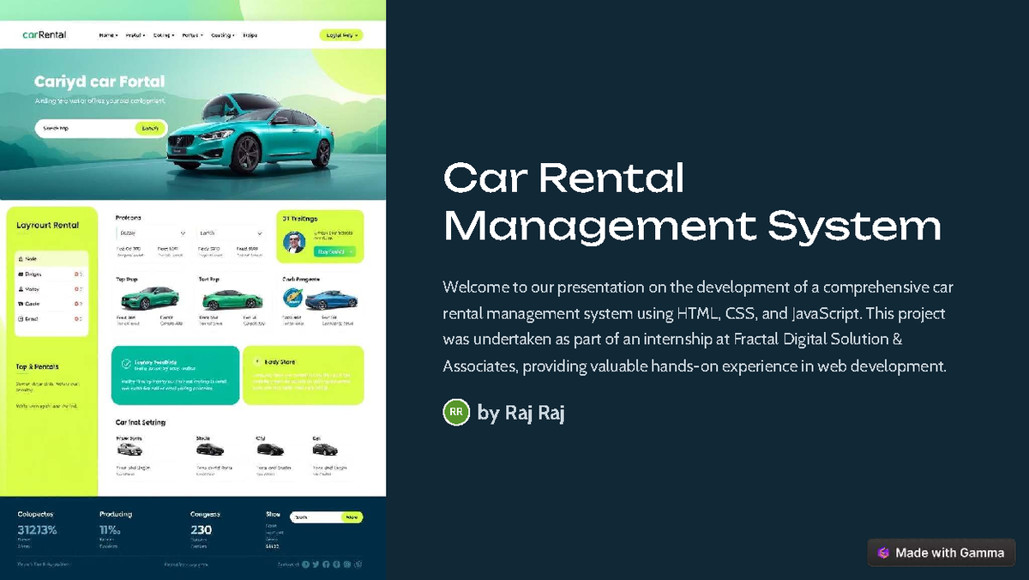Click the Car Inat Setring section heading
Viewport: 1029px width, 580px height.
141,422
